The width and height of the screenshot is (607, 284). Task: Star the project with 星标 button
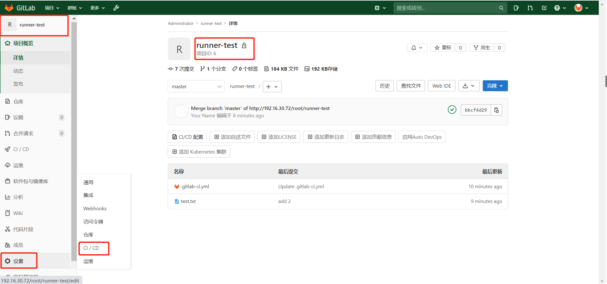click(443, 48)
